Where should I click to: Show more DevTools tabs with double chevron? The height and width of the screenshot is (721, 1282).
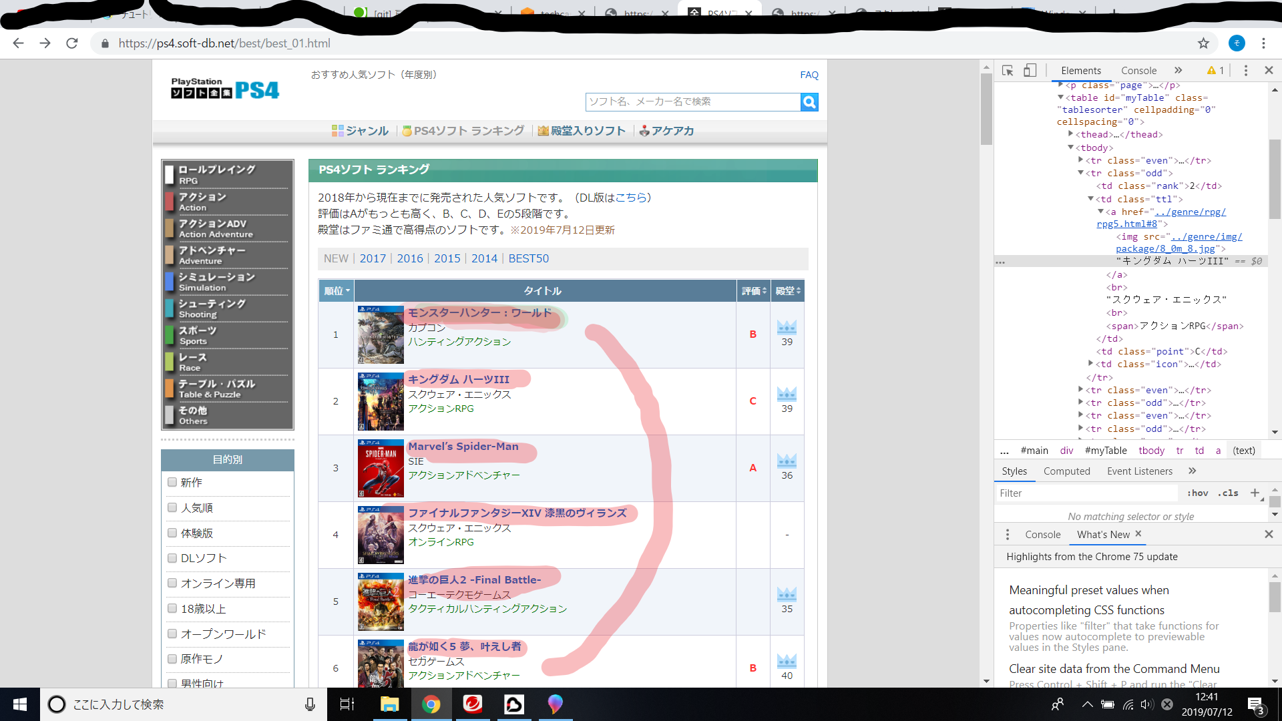tap(1179, 70)
